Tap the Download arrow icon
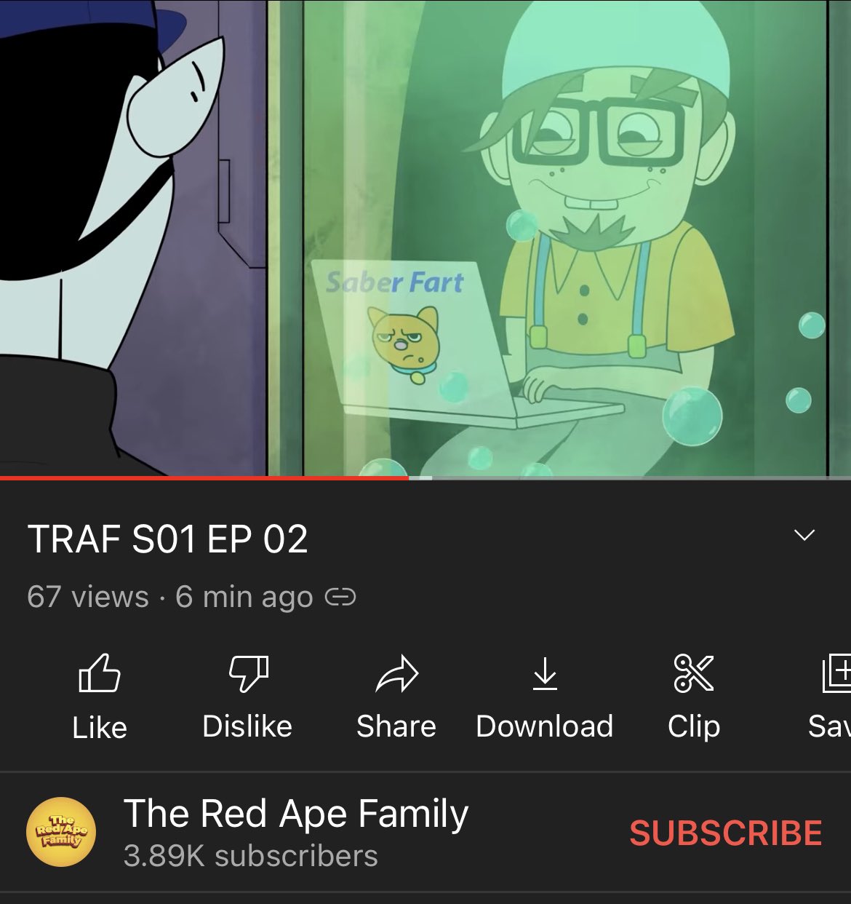This screenshot has width=851, height=904. tap(545, 673)
